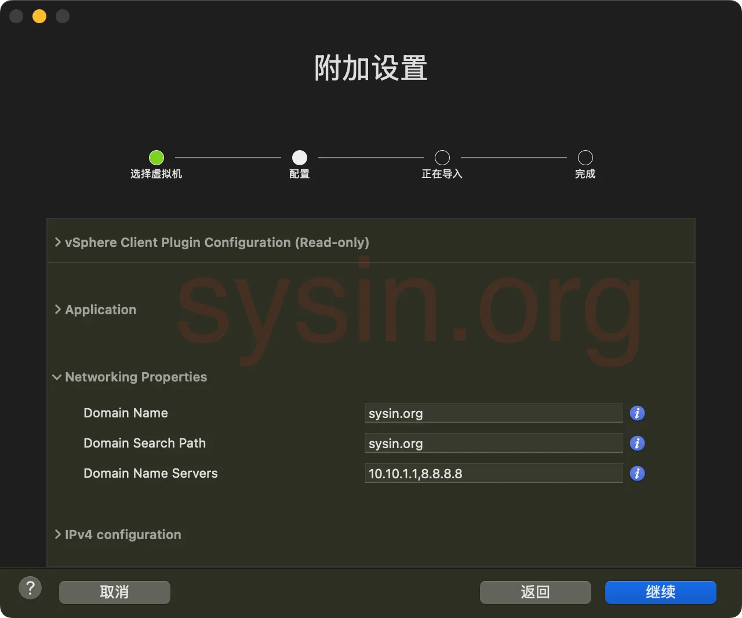Select the Domain Search Path field

493,443
